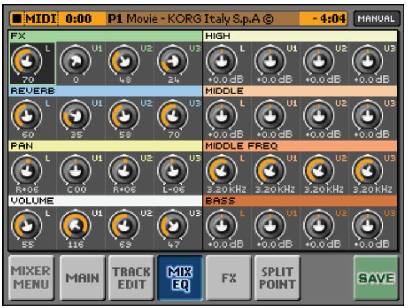408x308 pixels.
Task: Select the Middle Freq knob for track U1
Action: point(270,170)
